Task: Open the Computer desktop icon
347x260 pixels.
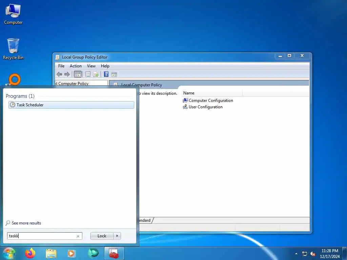Action: [x=13, y=14]
